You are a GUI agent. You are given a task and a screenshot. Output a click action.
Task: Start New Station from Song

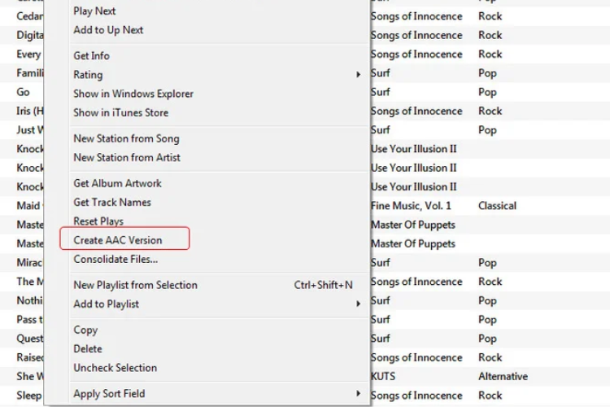[126, 138]
